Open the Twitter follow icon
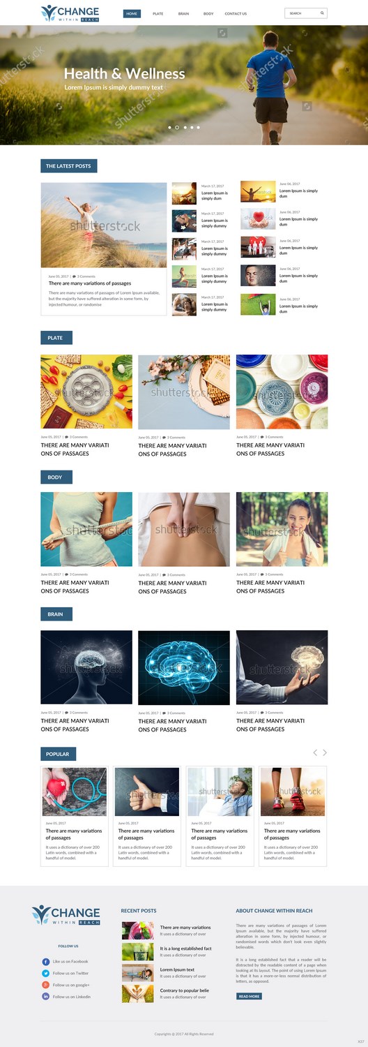368x1047 pixels. [x=46, y=973]
